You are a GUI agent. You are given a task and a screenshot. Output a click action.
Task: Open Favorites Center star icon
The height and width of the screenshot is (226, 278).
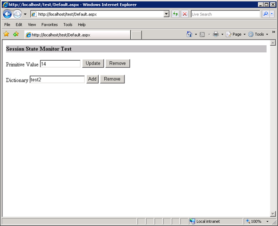click(6, 34)
